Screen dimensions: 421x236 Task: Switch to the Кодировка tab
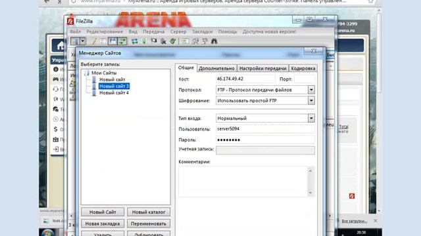click(303, 68)
